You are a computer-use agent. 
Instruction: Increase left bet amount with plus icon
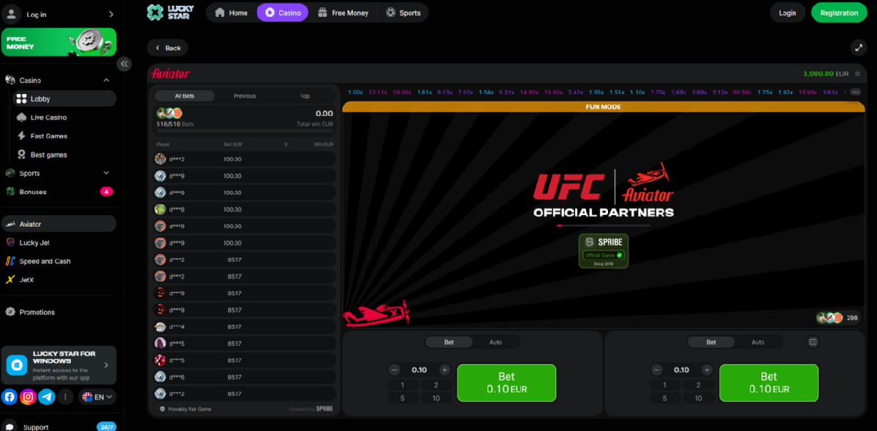(x=444, y=370)
